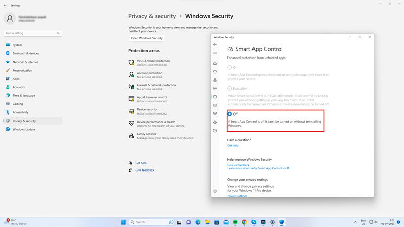Open the Settings gear taskbar icon
404x227 pixels.
(272, 222)
